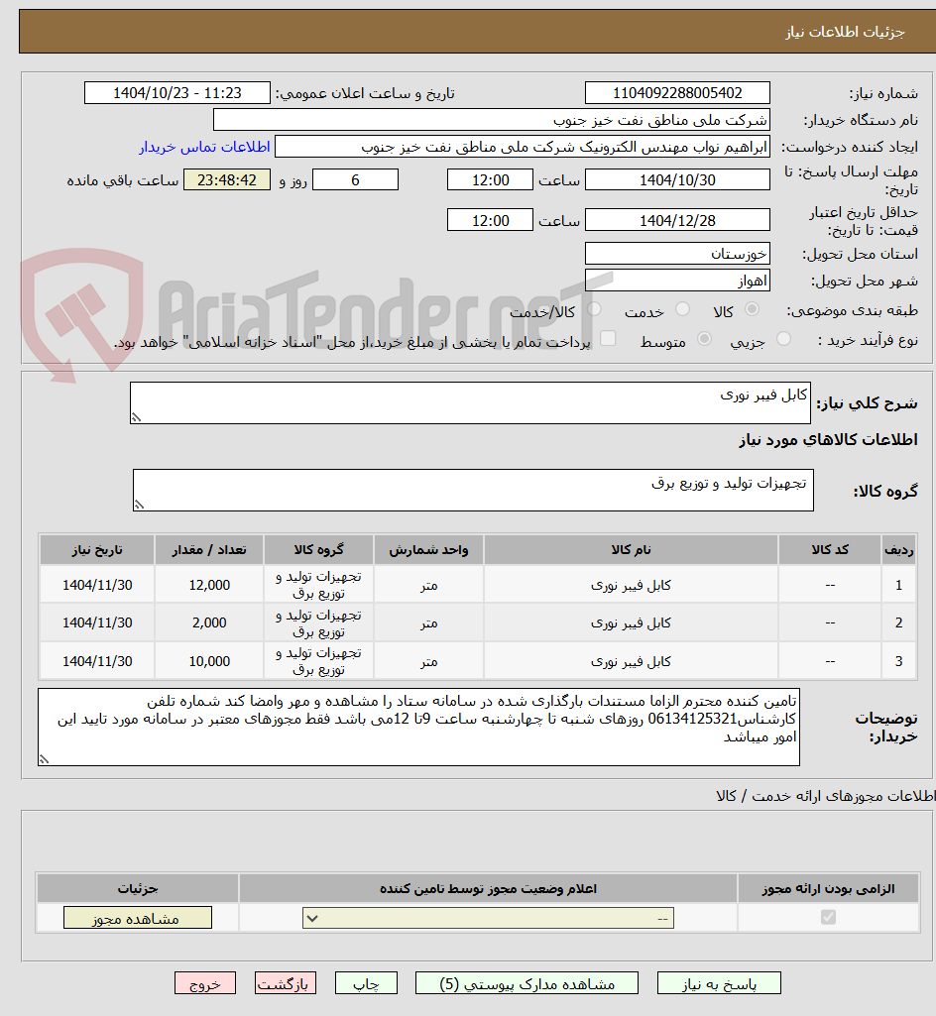This screenshot has width=936, height=1016.
Task: Click the response deadline time field next to 1404/10/30
Action: 490,179
